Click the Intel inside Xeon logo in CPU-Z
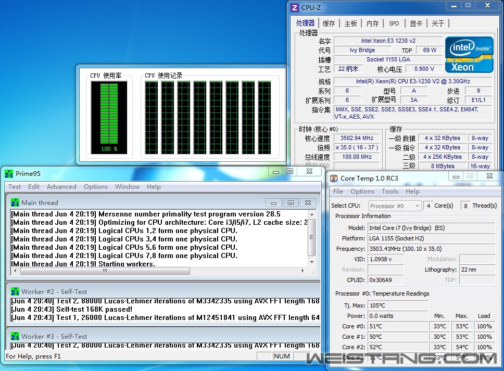Screen dimensions: 504x371 (x=469, y=55)
